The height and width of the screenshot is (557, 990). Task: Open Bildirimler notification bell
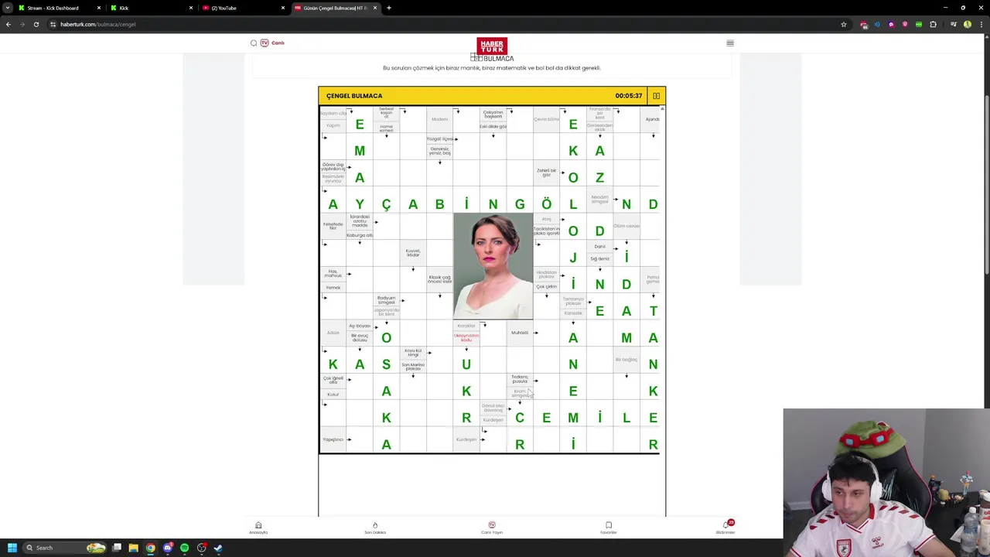click(x=725, y=528)
